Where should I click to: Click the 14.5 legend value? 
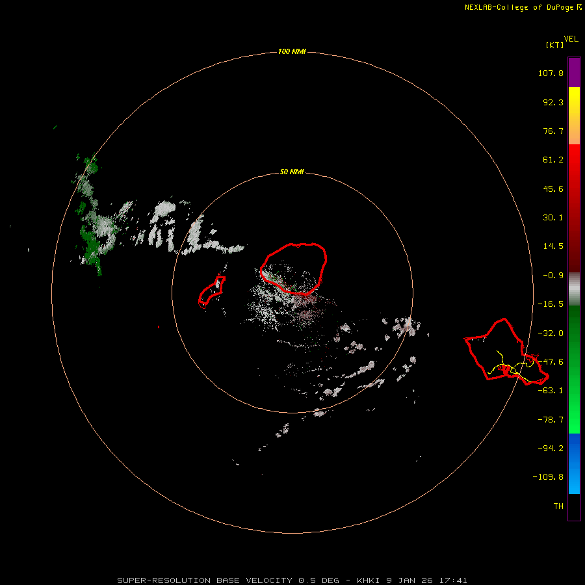553,246
